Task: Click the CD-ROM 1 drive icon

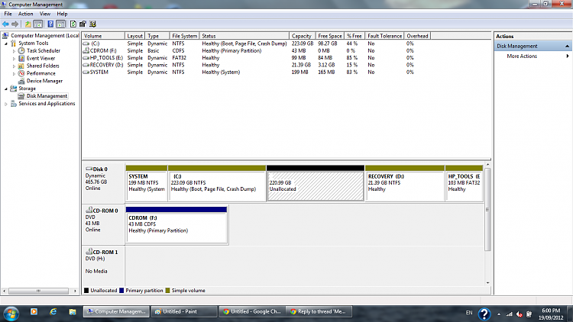Action: point(89,252)
